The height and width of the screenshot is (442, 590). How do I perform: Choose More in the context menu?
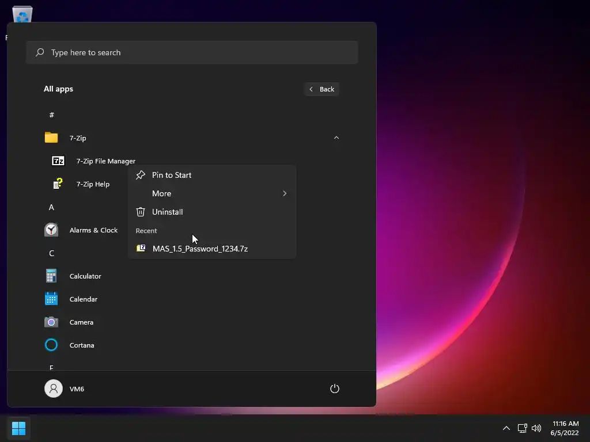pos(212,193)
